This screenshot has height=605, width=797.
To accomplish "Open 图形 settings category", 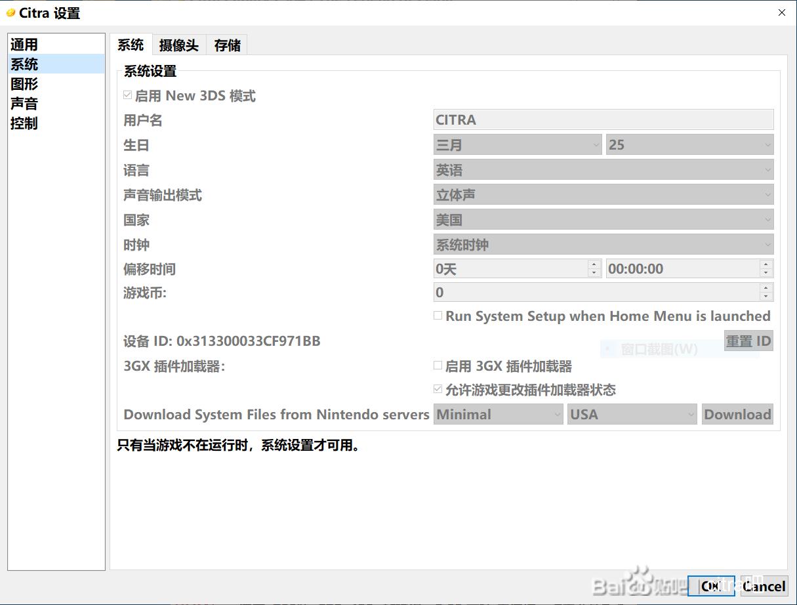I will pos(56,84).
